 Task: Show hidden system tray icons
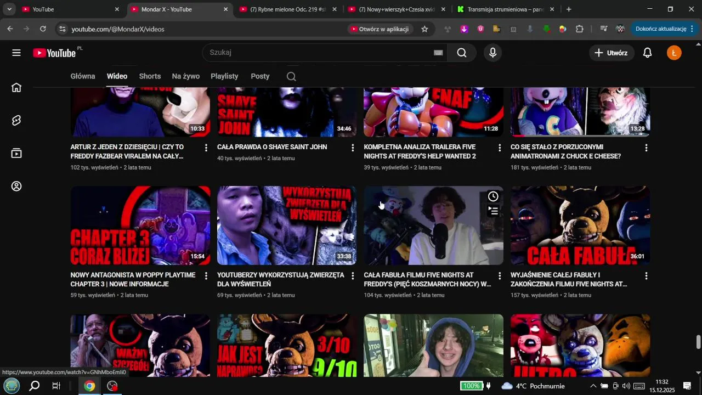(593, 386)
